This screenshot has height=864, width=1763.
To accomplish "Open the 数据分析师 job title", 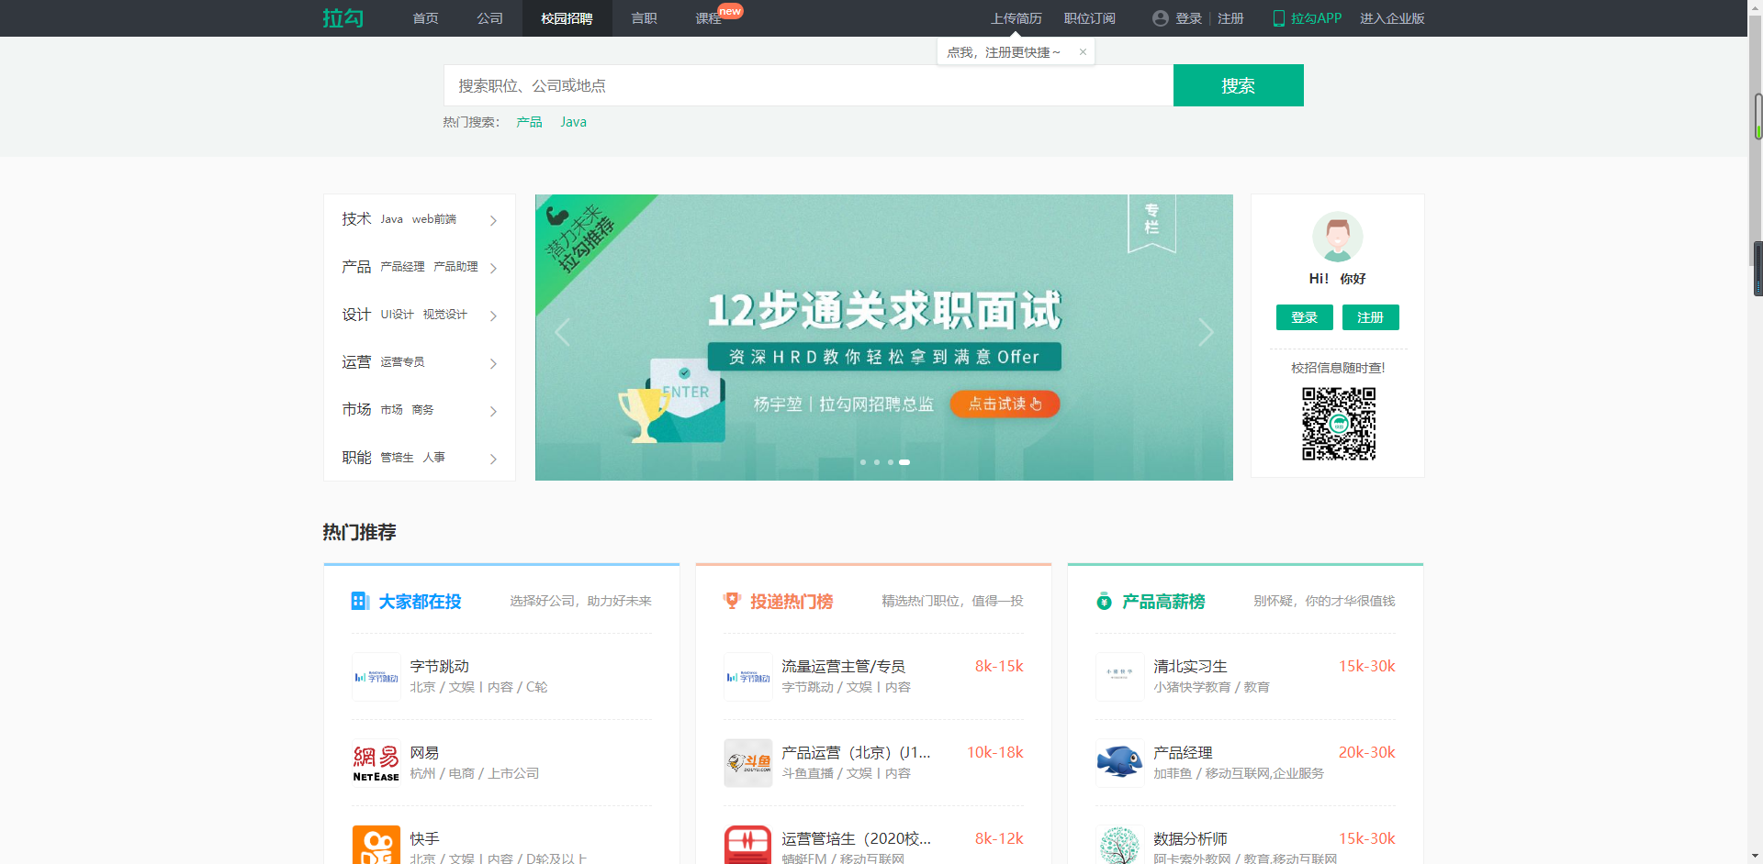I will [x=1190, y=838].
